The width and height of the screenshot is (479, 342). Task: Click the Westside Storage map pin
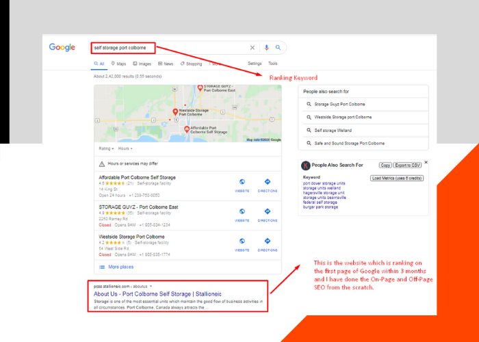coord(175,111)
